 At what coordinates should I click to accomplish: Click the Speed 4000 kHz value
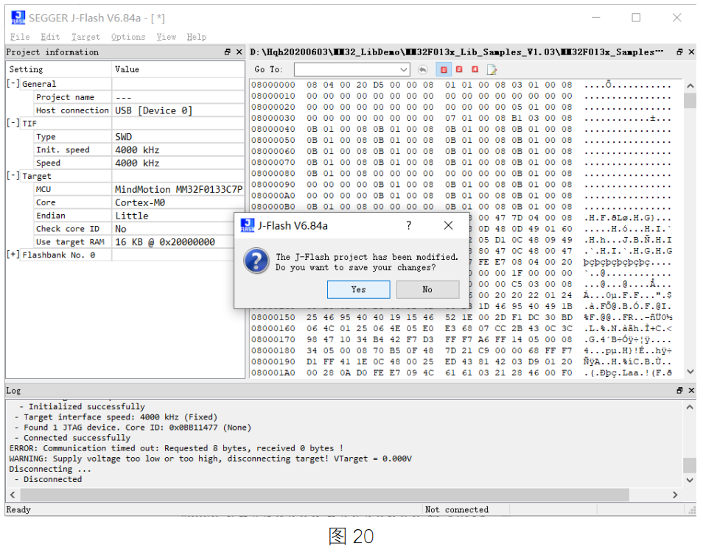[137, 163]
